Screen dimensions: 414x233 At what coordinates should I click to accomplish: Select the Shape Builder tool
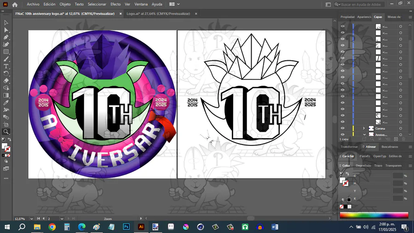pyautogui.click(x=6, y=88)
